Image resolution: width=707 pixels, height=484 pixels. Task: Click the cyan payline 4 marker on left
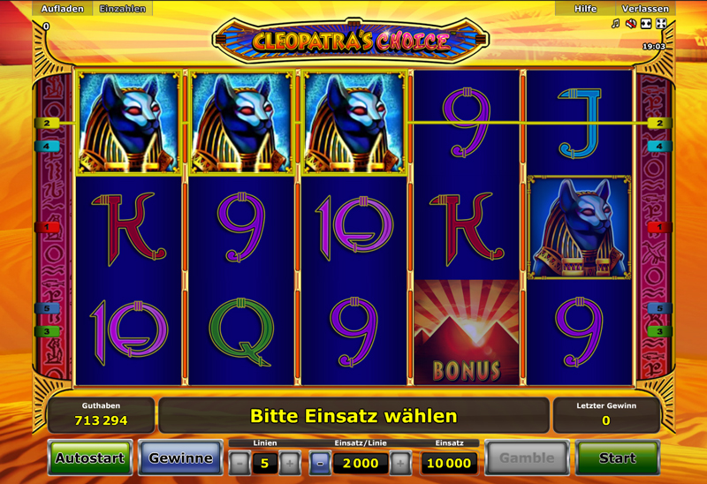click(47, 147)
